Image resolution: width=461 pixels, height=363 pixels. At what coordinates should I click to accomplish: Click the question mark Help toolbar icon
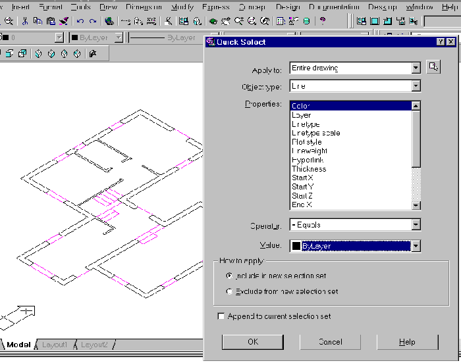323,21
